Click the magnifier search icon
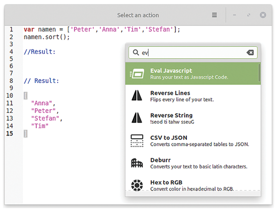The width and height of the screenshot is (277, 211). tap(136, 52)
